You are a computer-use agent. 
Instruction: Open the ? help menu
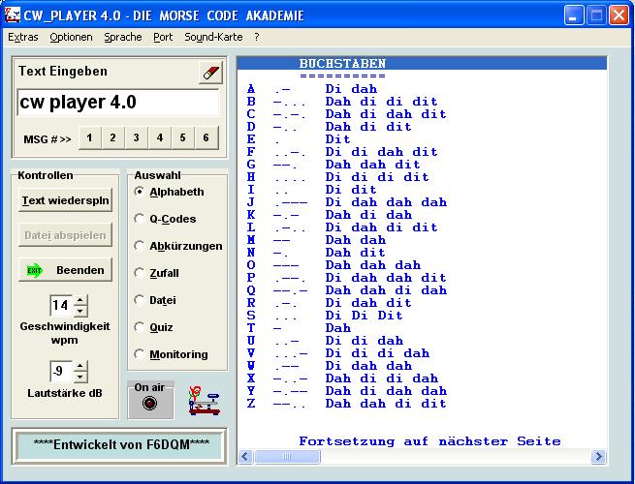pyautogui.click(x=257, y=37)
